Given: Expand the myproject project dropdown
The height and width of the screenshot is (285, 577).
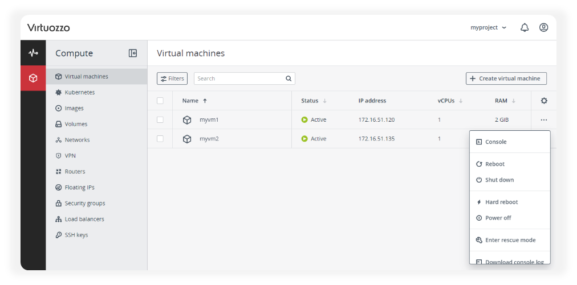Looking at the screenshot, I should click(488, 27).
